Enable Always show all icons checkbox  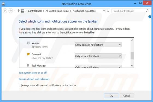(20, 85)
